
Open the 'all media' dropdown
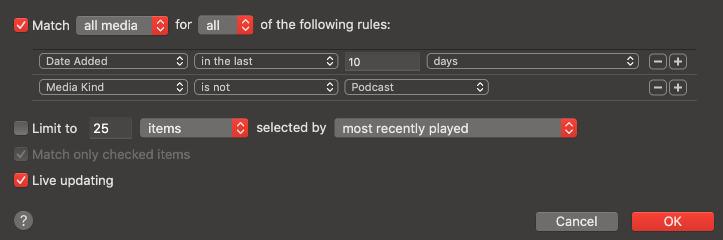click(122, 25)
